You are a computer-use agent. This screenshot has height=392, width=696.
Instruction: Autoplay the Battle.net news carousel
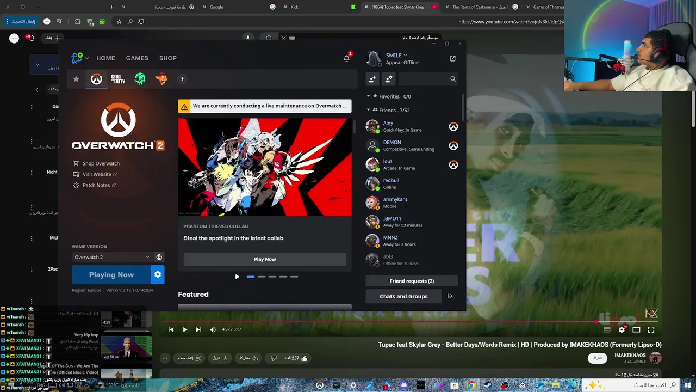[x=237, y=277]
